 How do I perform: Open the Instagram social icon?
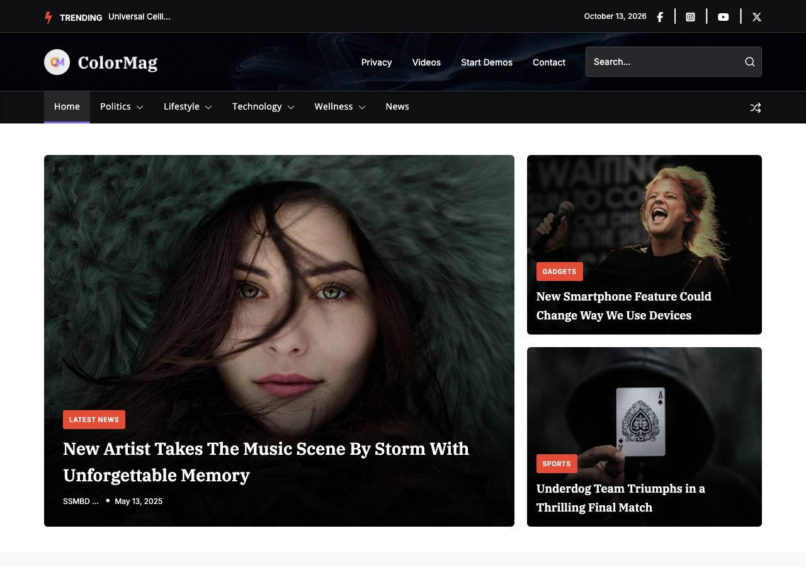click(690, 17)
